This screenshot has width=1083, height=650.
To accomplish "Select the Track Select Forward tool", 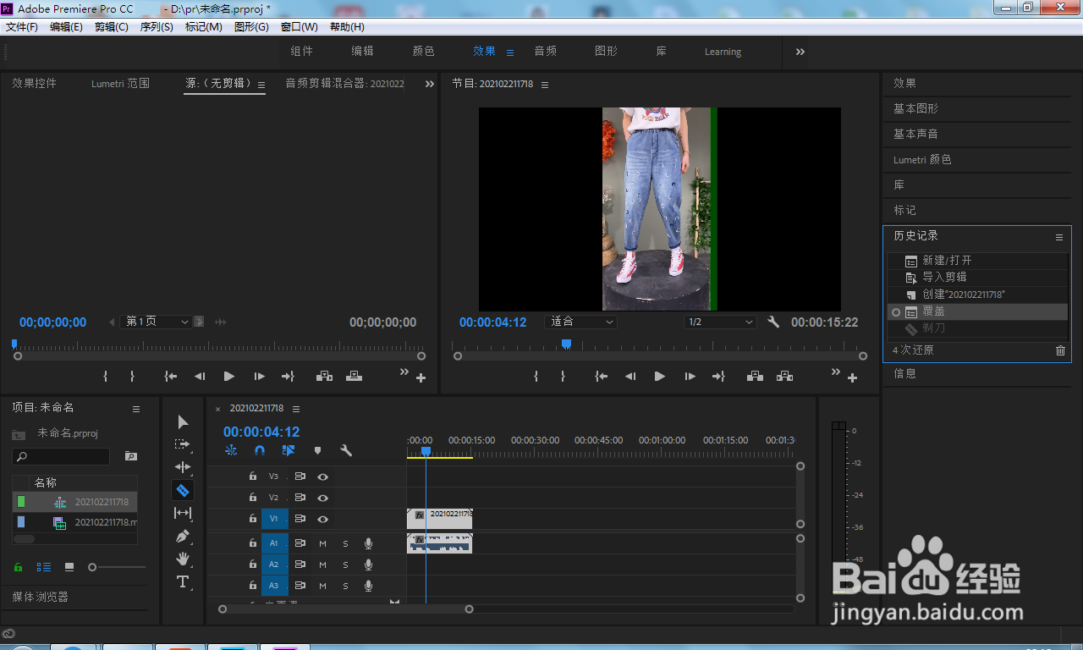I will (183, 444).
